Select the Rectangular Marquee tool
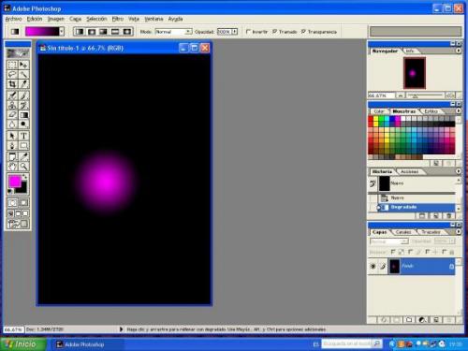468x351 pixels. coord(12,65)
